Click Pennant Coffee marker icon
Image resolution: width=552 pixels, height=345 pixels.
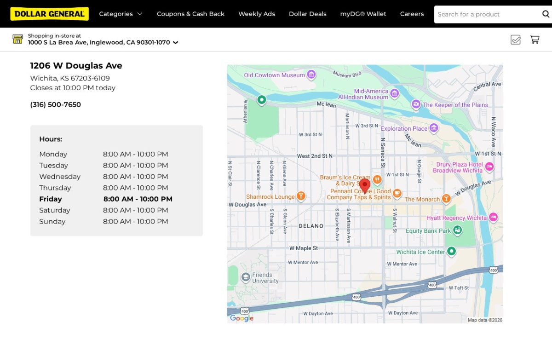(397, 194)
